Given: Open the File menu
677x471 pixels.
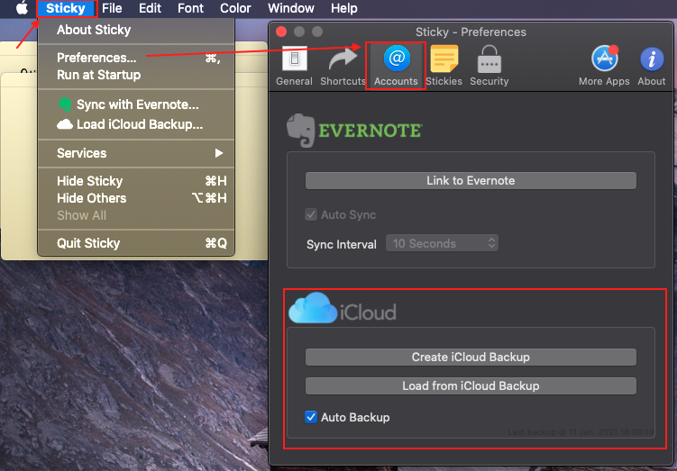Looking at the screenshot, I should point(112,8).
